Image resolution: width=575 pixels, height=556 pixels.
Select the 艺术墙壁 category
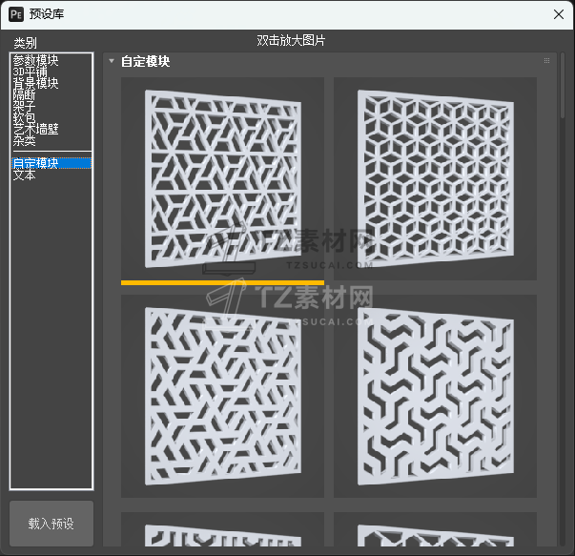click(35, 129)
